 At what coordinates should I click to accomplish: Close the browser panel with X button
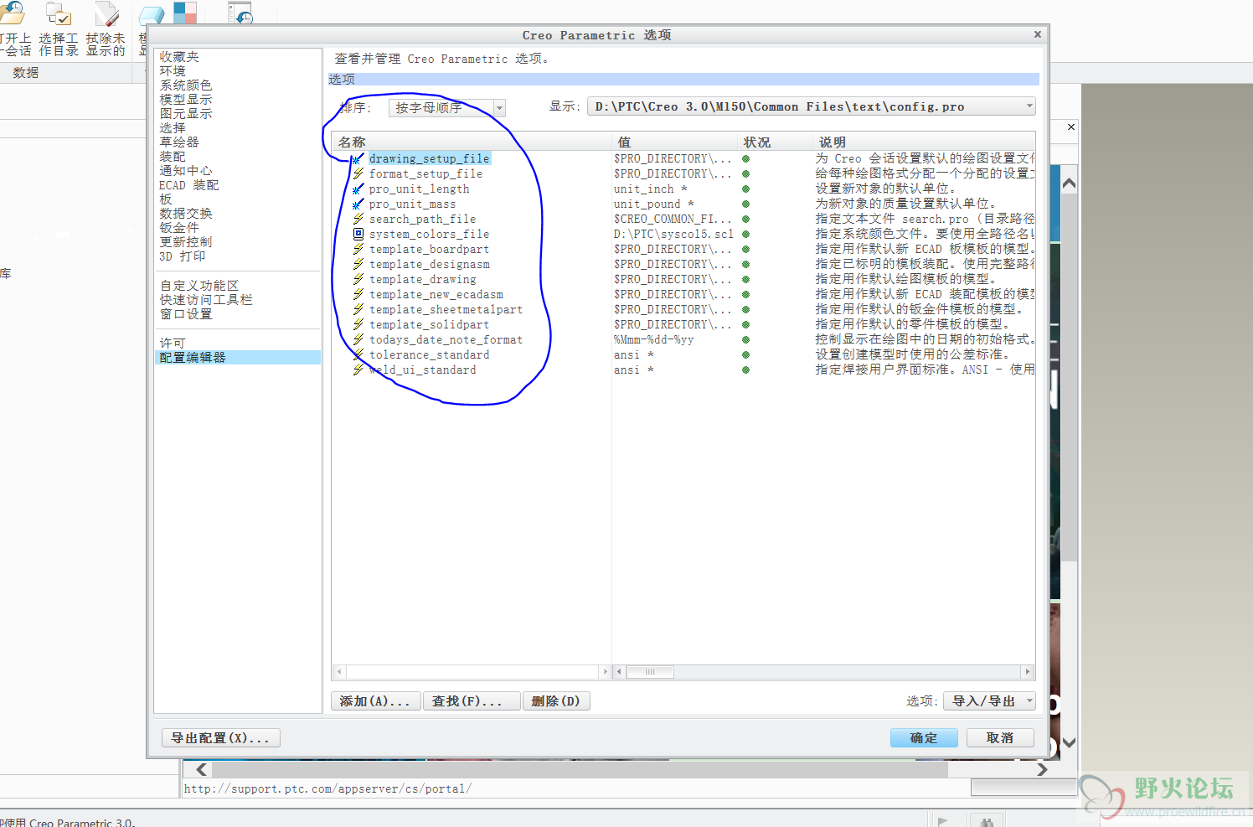1070,127
